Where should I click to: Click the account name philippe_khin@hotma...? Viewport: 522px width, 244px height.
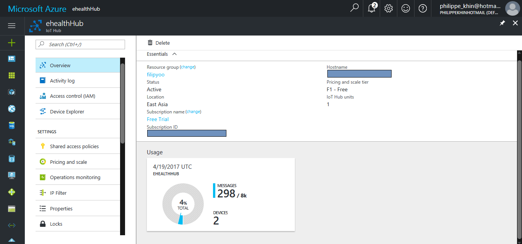pyautogui.click(x=470, y=6)
